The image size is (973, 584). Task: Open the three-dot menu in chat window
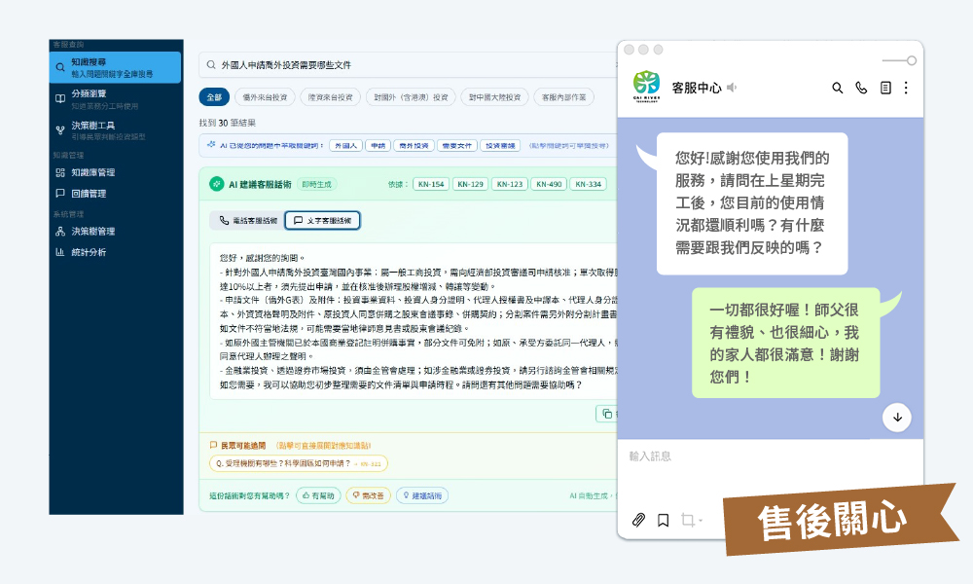(906, 88)
